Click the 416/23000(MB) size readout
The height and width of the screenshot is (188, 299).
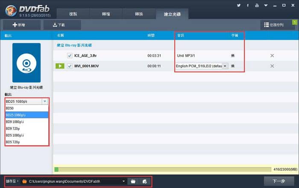(x=285, y=169)
